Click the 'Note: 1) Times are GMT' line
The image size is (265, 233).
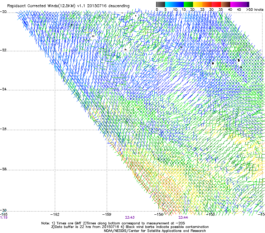click(x=113, y=223)
